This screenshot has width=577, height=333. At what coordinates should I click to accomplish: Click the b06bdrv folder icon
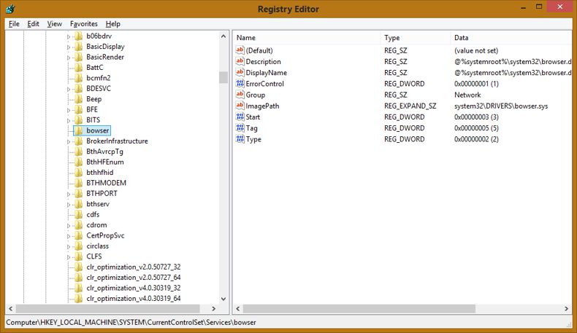tap(78, 36)
